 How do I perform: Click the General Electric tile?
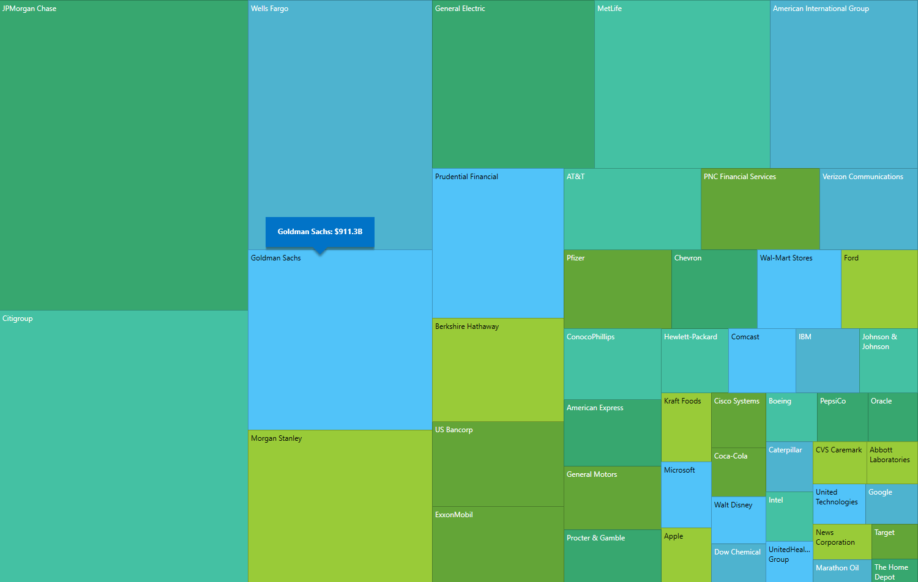(x=513, y=84)
